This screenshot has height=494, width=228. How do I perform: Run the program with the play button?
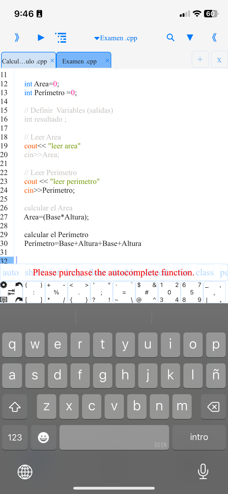pos(41,37)
